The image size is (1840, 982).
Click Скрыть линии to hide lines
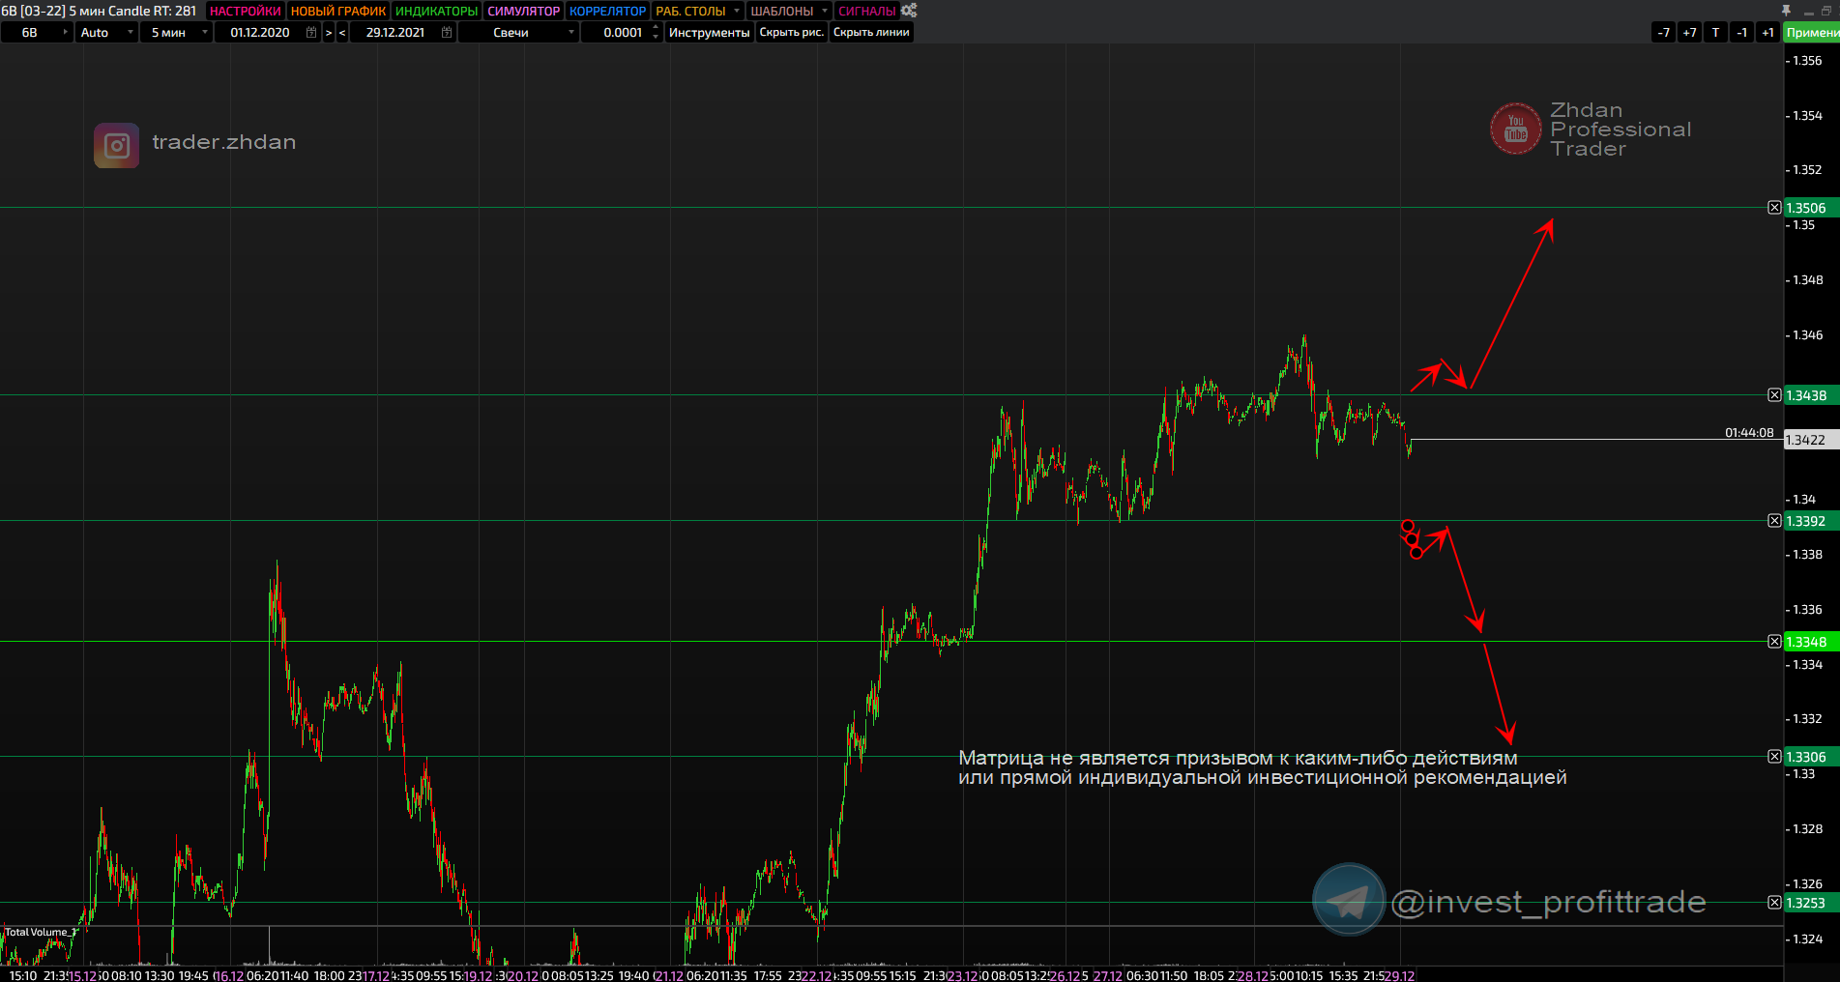(x=871, y=32)
